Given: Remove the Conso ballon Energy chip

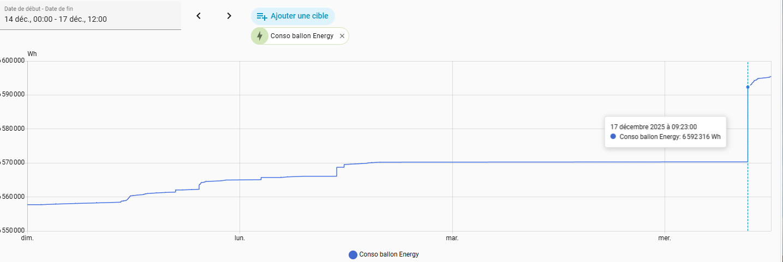Looking at the screenshot, I should pyautogui.click(x=342, y=36).
